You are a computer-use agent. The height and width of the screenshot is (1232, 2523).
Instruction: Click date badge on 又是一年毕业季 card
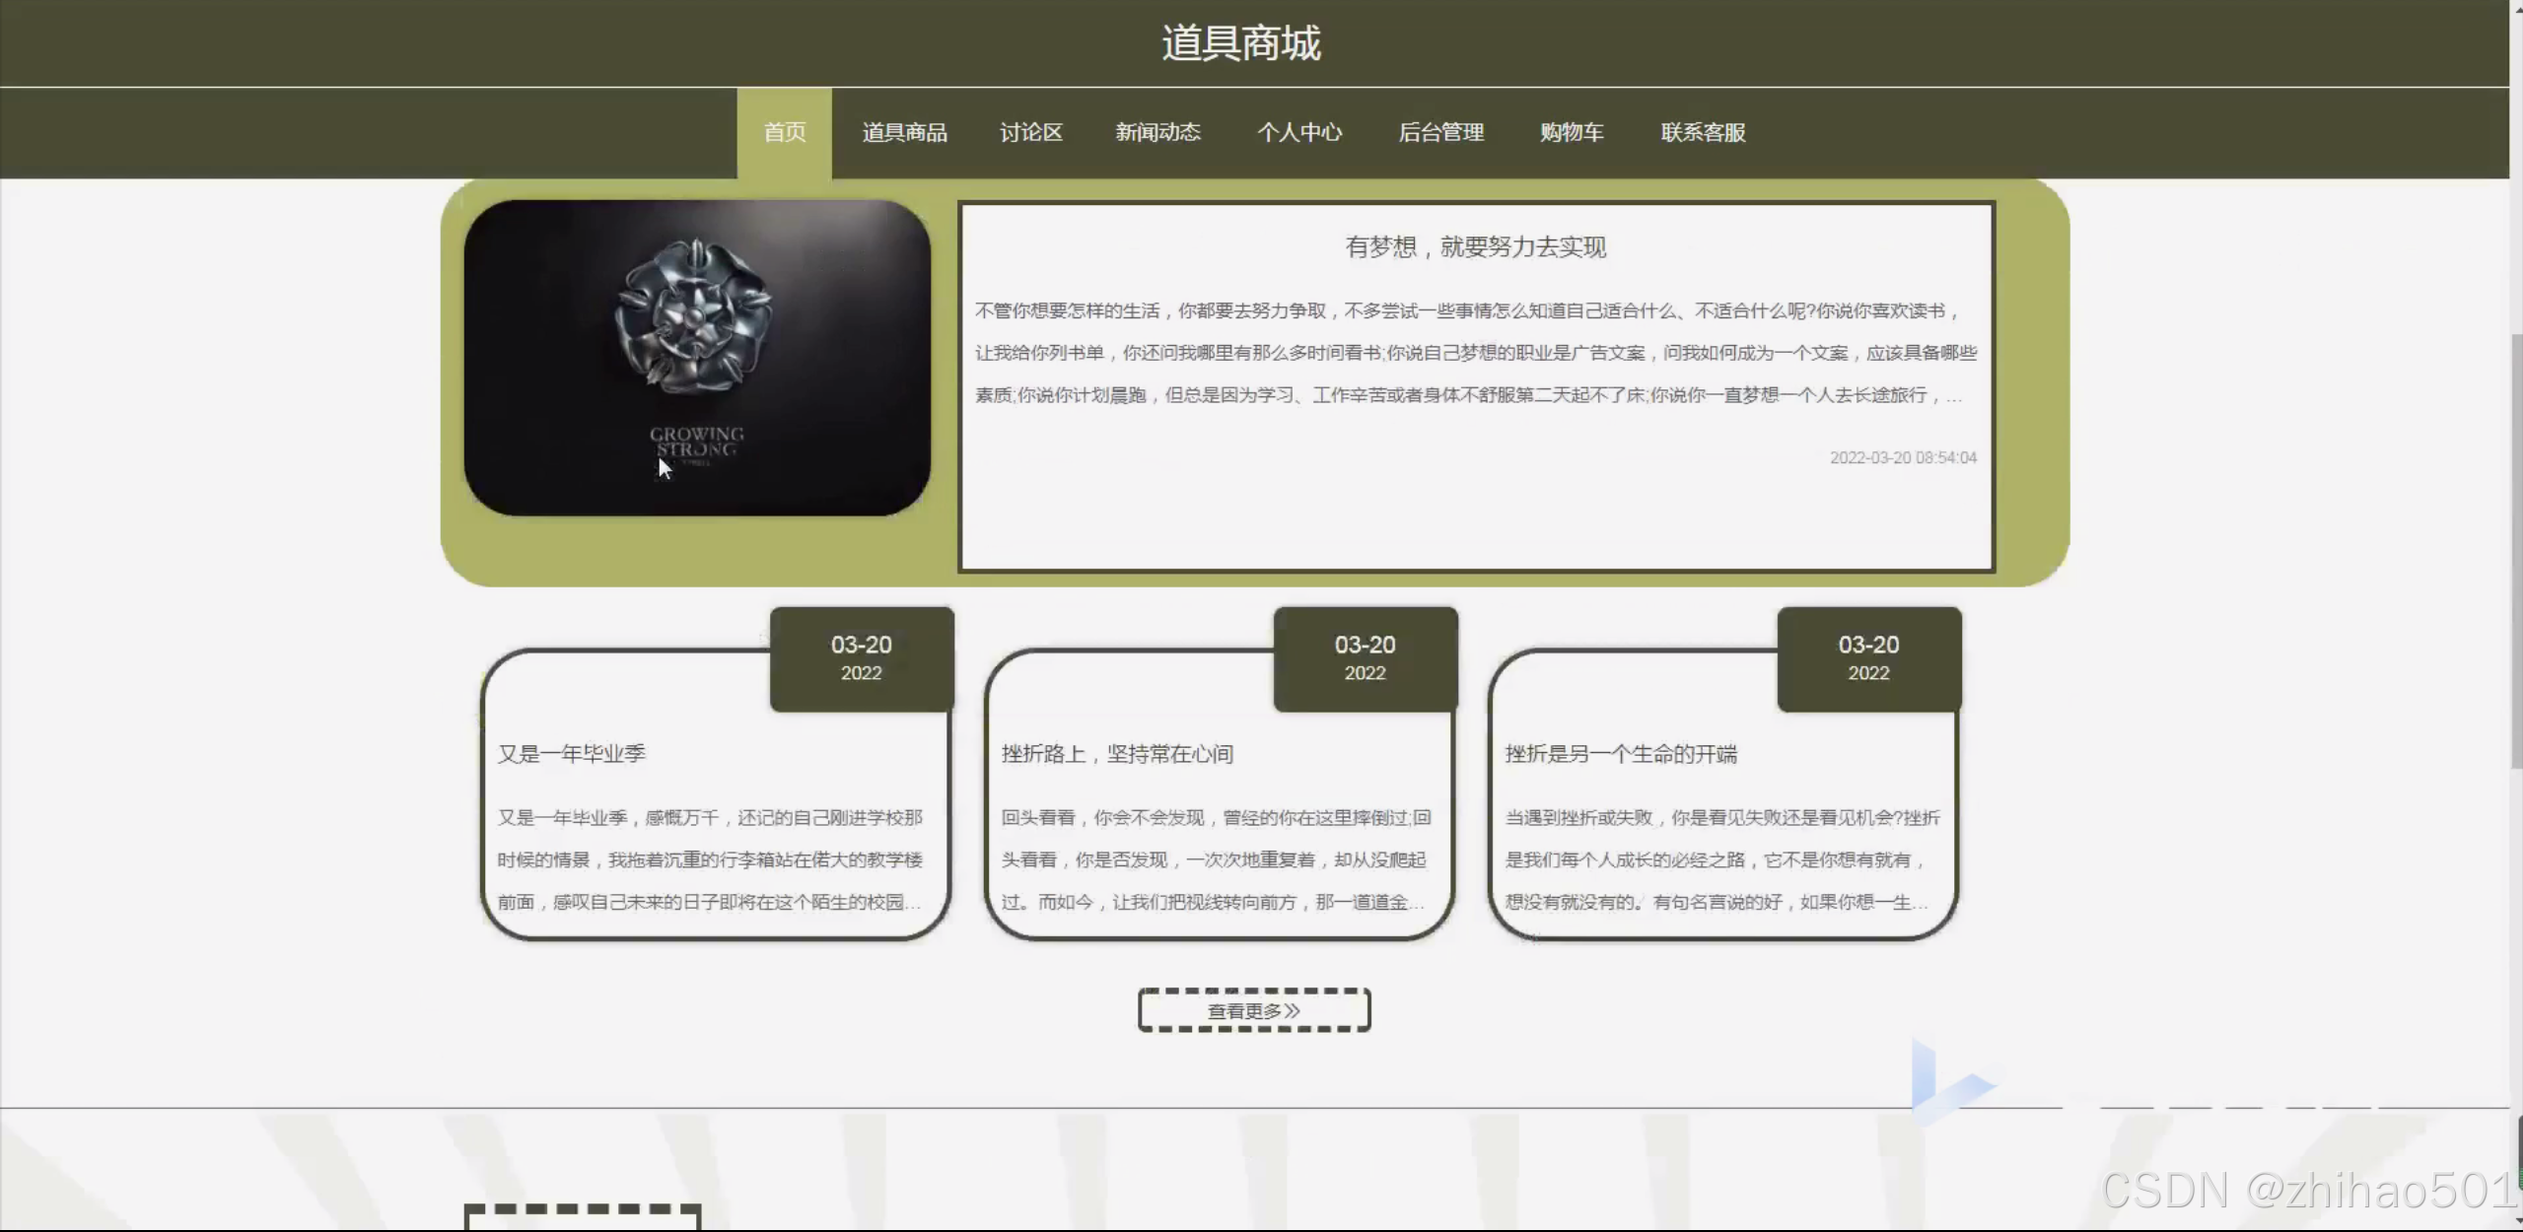[x=861, y=657]
